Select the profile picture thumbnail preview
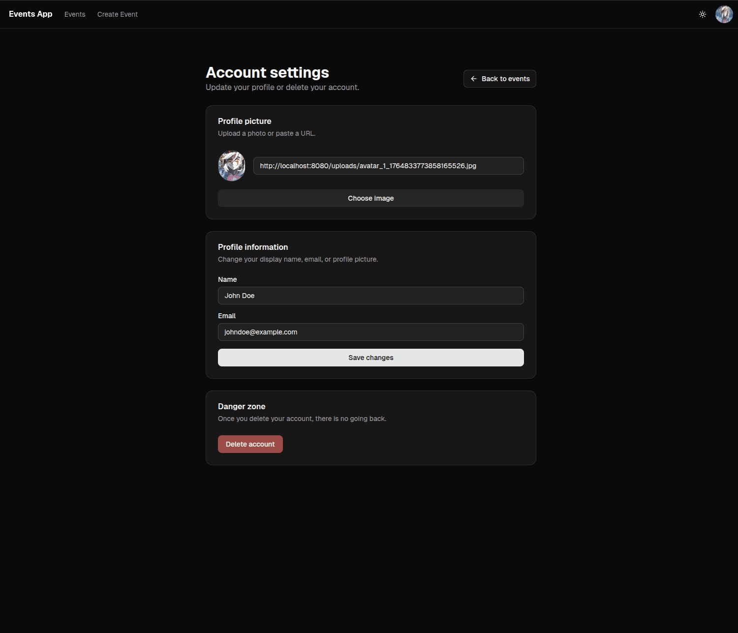 [231, 165]
